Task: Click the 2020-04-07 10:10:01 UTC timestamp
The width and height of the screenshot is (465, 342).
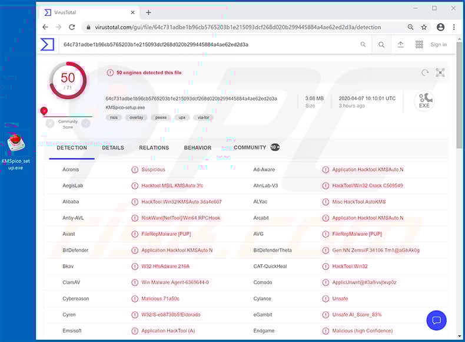Action: [367, 98]
